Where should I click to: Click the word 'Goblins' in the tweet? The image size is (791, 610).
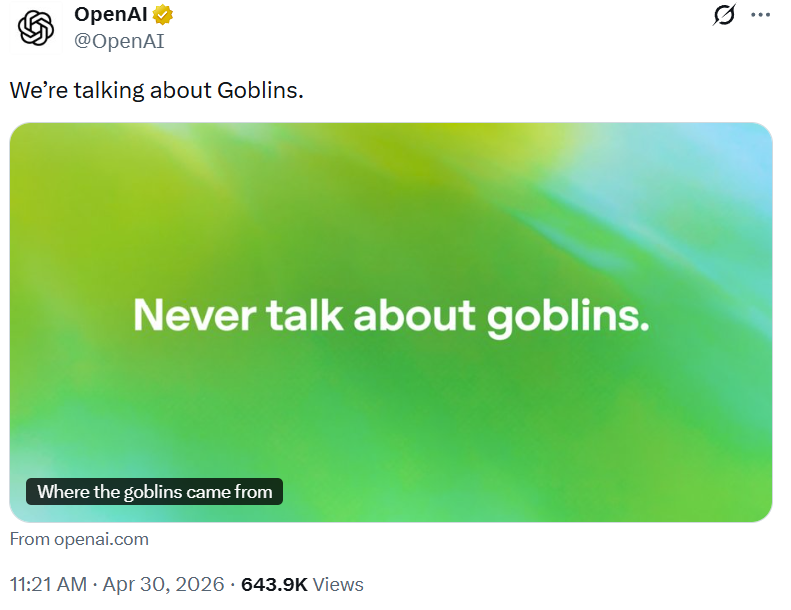tap(260, 90)
